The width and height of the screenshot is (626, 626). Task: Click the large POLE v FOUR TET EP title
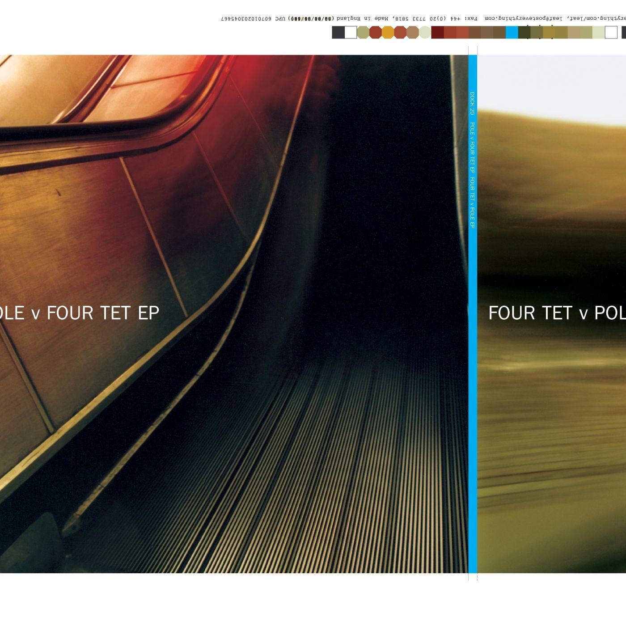pyautogui.click(x=80, y=313)
